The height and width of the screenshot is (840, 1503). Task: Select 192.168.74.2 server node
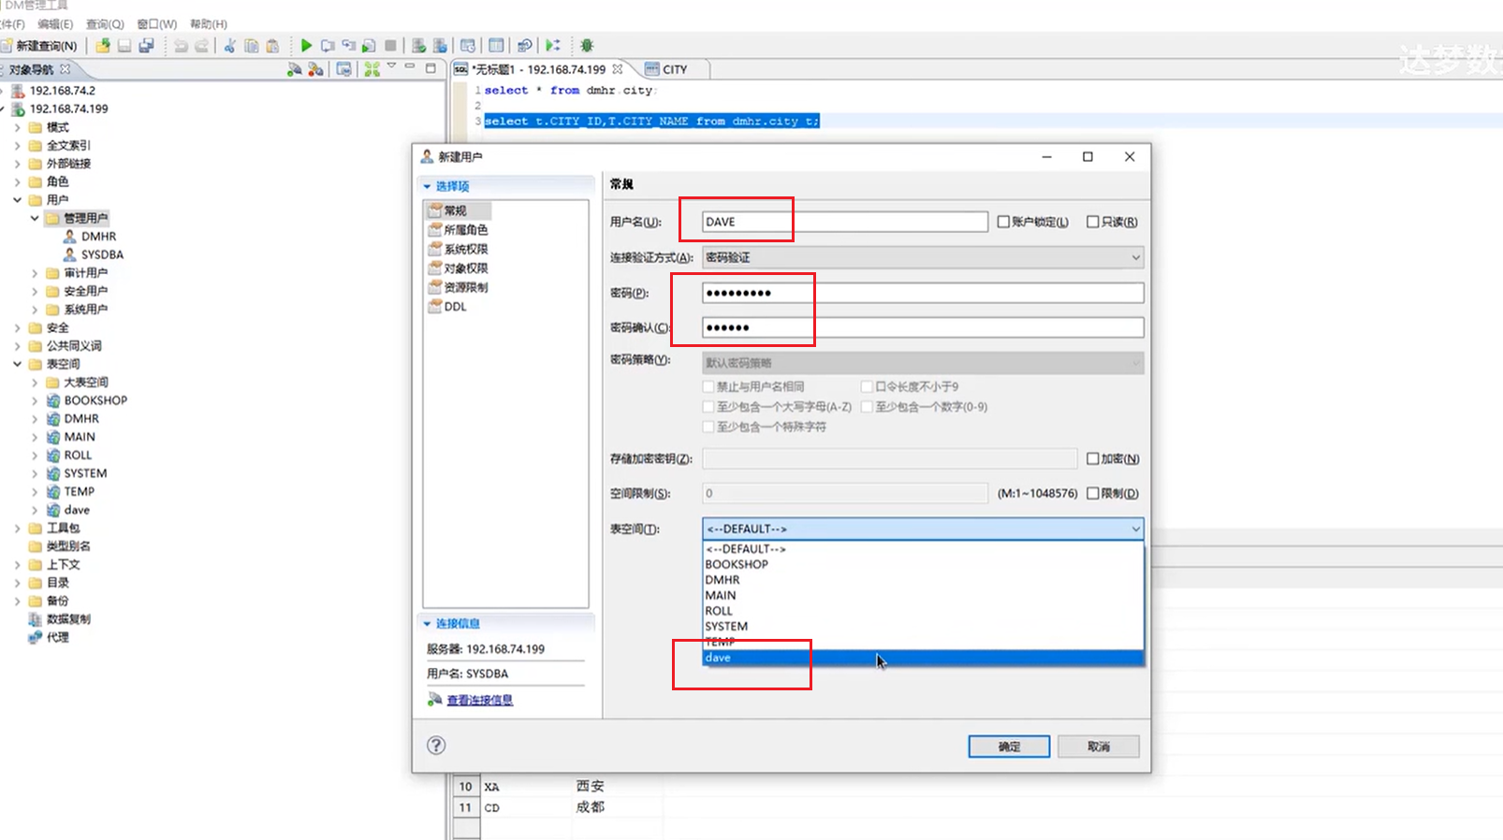tap(62, 91)
